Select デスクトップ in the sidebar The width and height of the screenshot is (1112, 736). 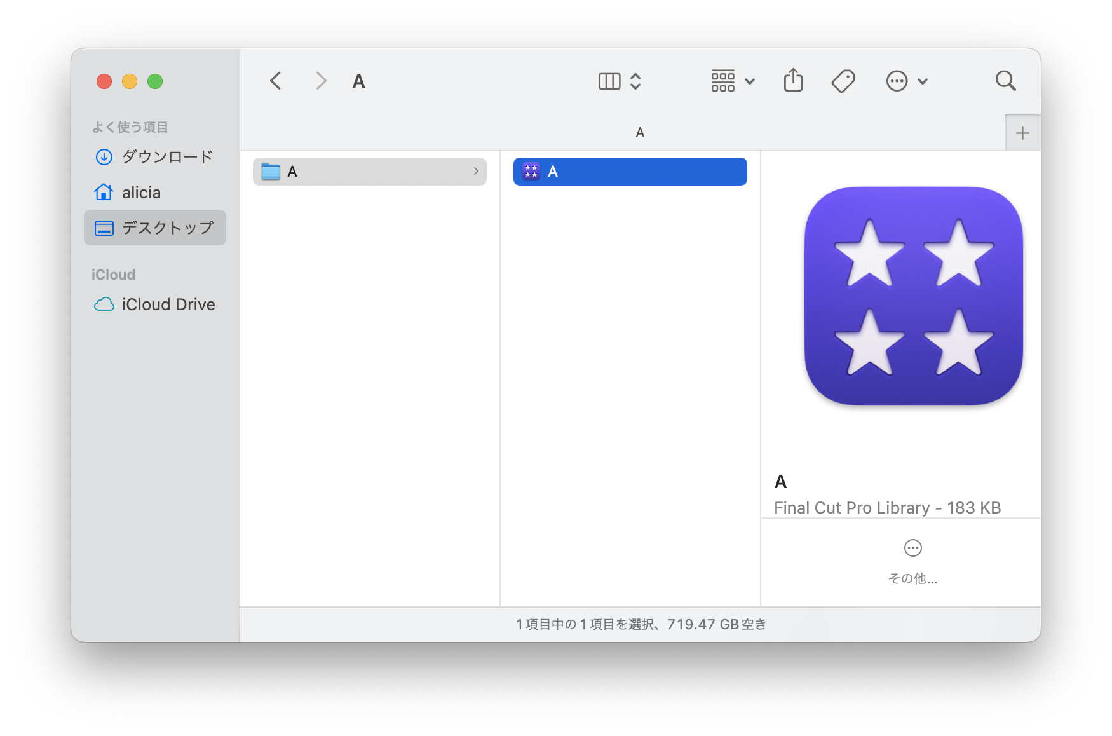(x=154, y=228)
